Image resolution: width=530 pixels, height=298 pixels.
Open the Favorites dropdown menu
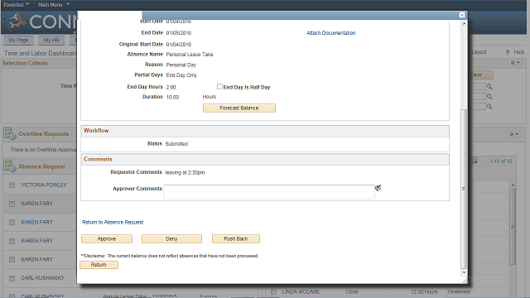tap(17, 4)
